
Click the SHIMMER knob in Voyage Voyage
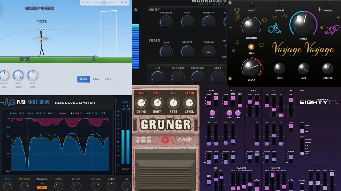point(251,26)
